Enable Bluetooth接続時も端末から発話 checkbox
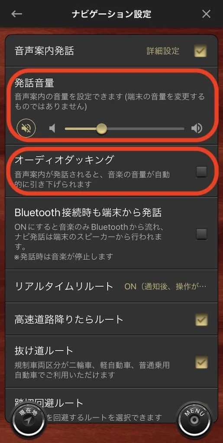The height and width of the screenshot is (443, 223). [201, 234]
